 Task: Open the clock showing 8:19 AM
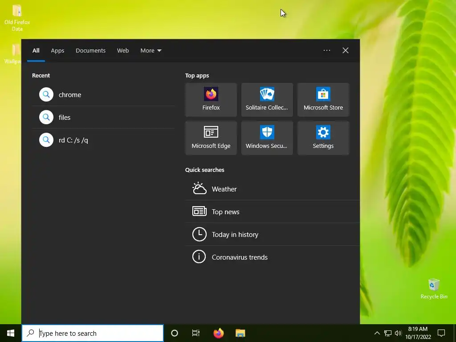[418, 333]
